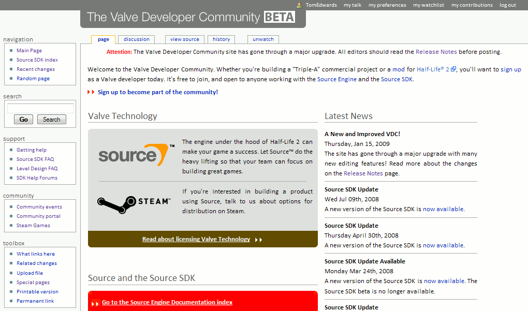Open Community events
528x311 pixels.
[x=39, y=207]
